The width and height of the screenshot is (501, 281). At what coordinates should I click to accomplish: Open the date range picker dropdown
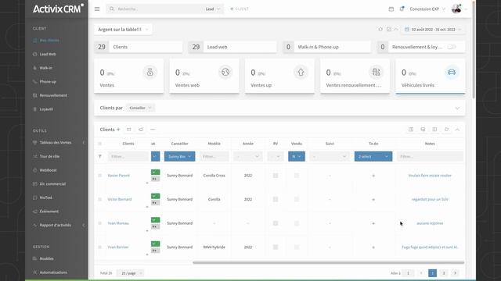pyautogui.click(x=433, y=30)
